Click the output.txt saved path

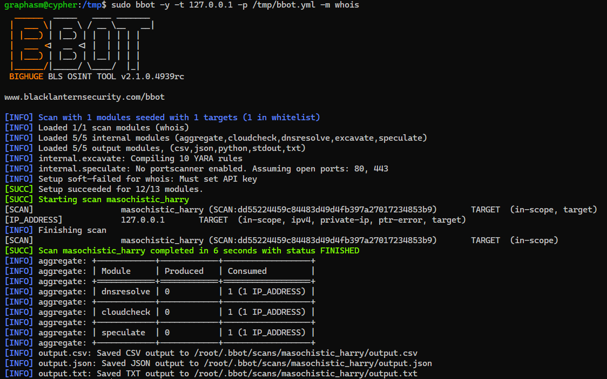click(x=306, y=374)
